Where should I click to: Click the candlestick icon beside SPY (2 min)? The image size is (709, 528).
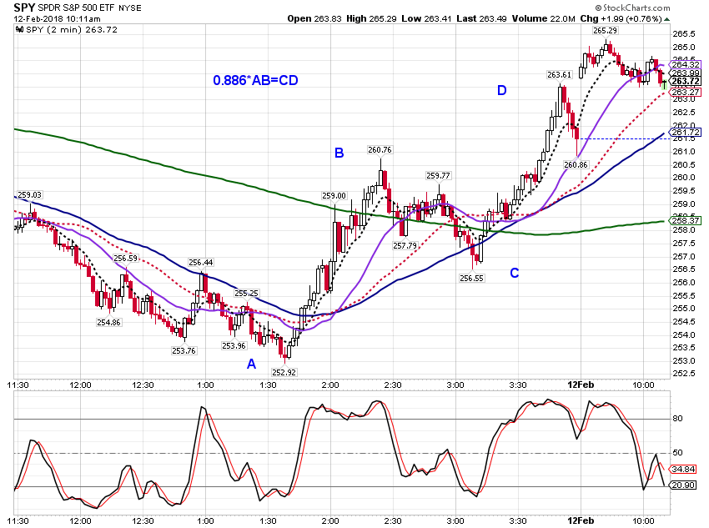19,30
